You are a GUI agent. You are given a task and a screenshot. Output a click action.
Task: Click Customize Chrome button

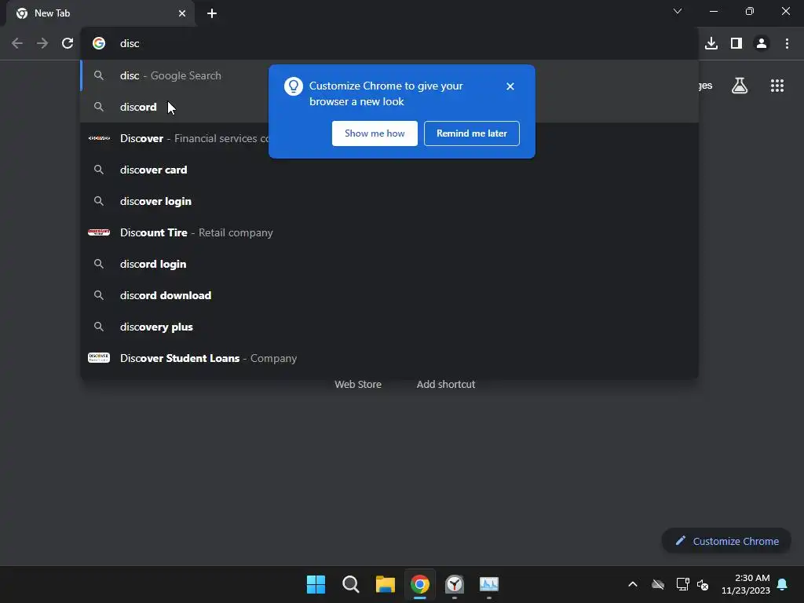click(x=726, y=541)
